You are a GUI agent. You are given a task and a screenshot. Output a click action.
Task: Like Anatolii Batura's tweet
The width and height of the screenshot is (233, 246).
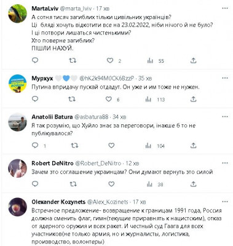pos(111,146)
